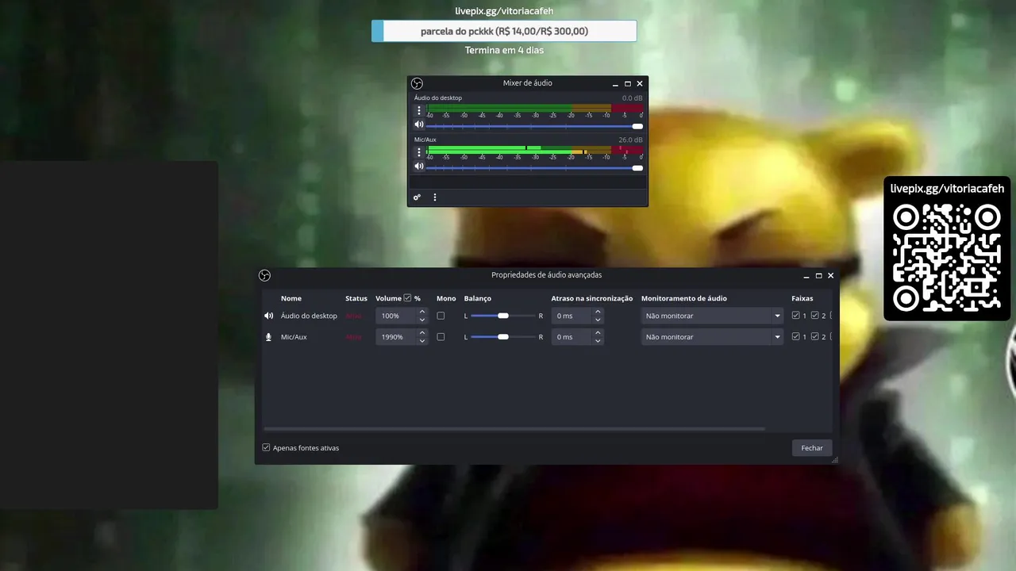Click the Termina em 4 dias text
The image size is (1016, 571).
tap(504, 50)
